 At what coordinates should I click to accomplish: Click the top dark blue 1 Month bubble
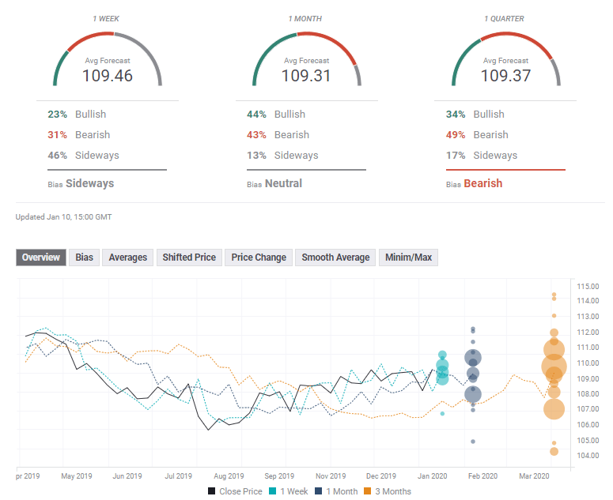473,358
